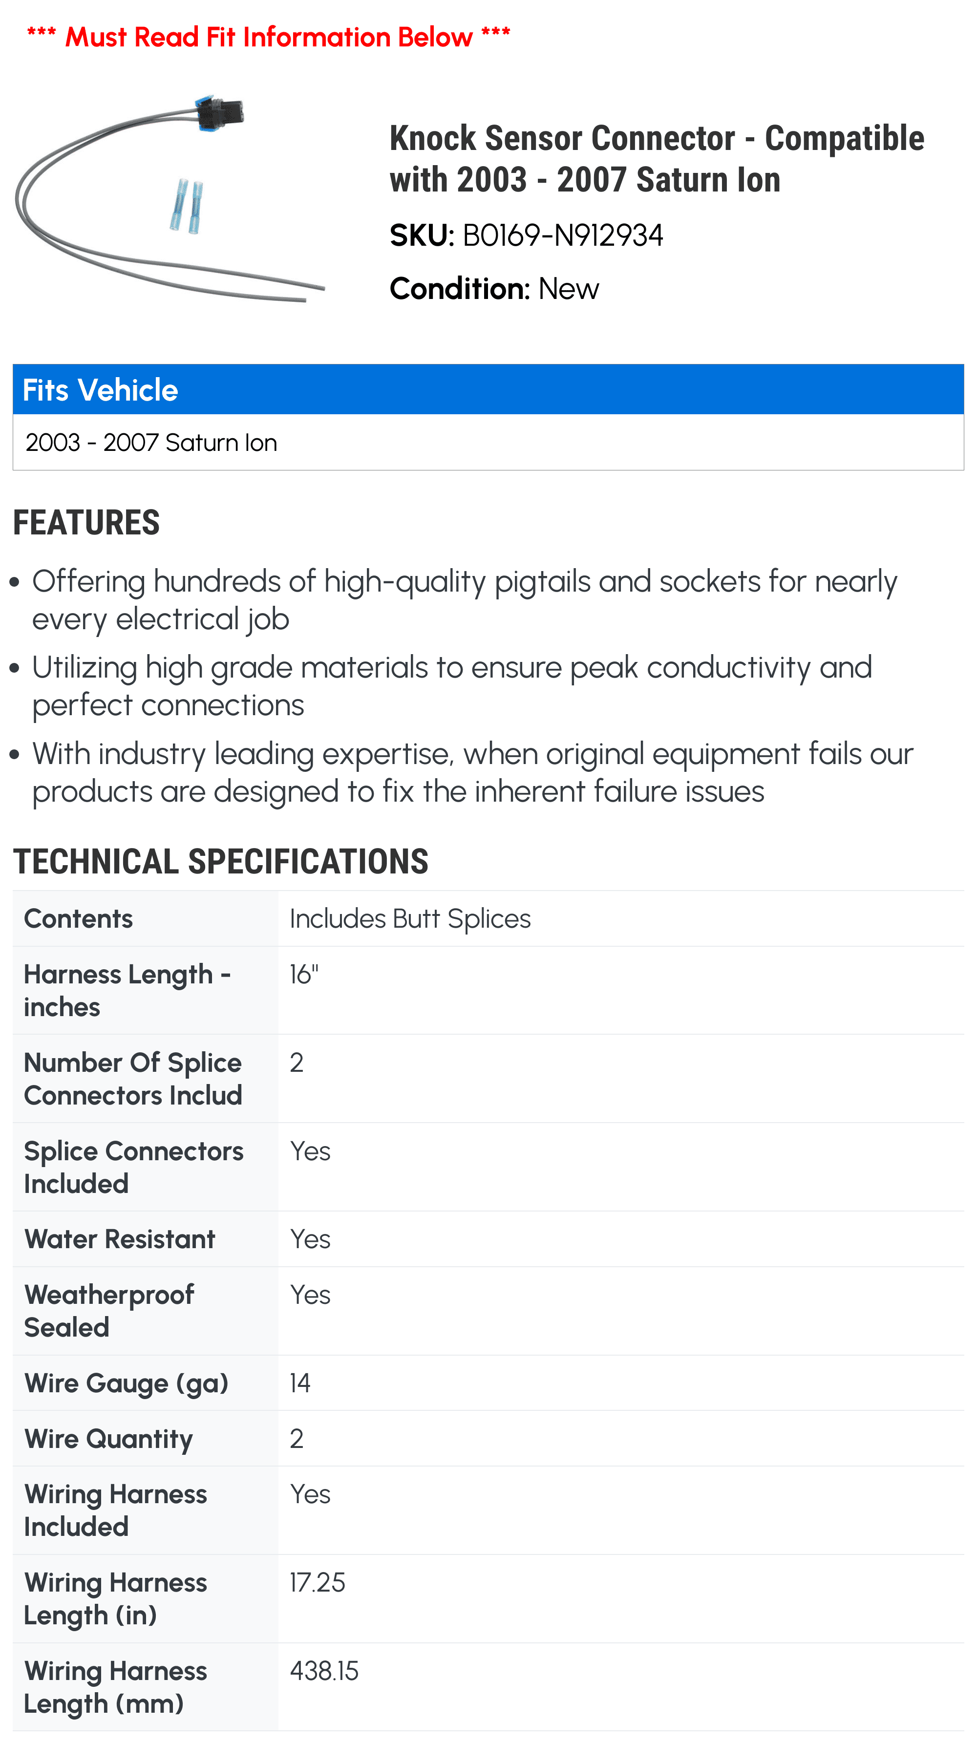Viewport: 977px width, 1744px height.
Task: Click the Condition: New label
Action: pyautogui.click(x=493, y=288)
